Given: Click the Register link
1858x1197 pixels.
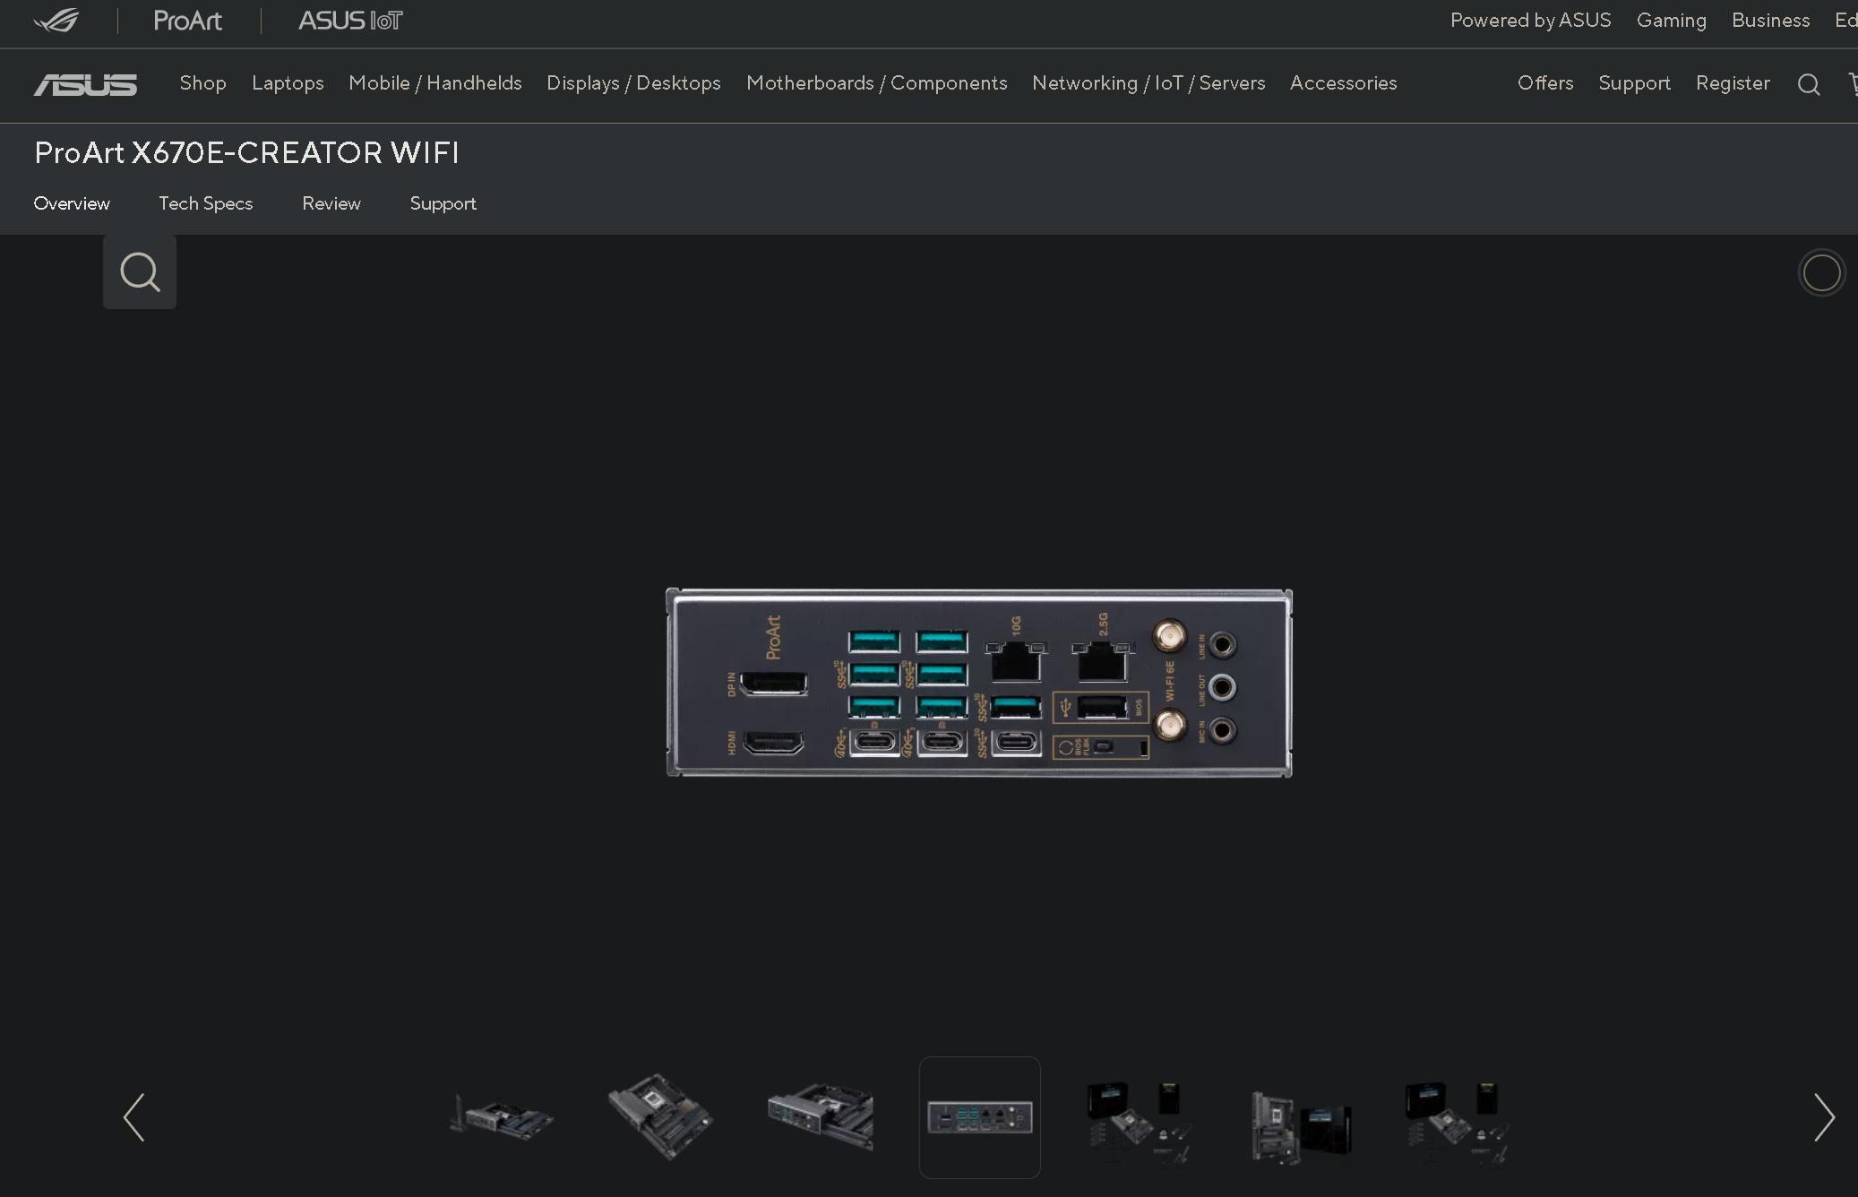Looking at the screenshot, I should tap(1732, 83).
